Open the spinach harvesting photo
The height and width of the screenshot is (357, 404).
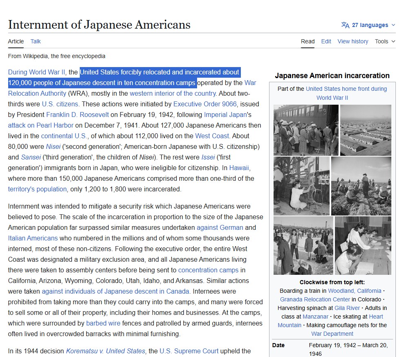coord(361,186)
